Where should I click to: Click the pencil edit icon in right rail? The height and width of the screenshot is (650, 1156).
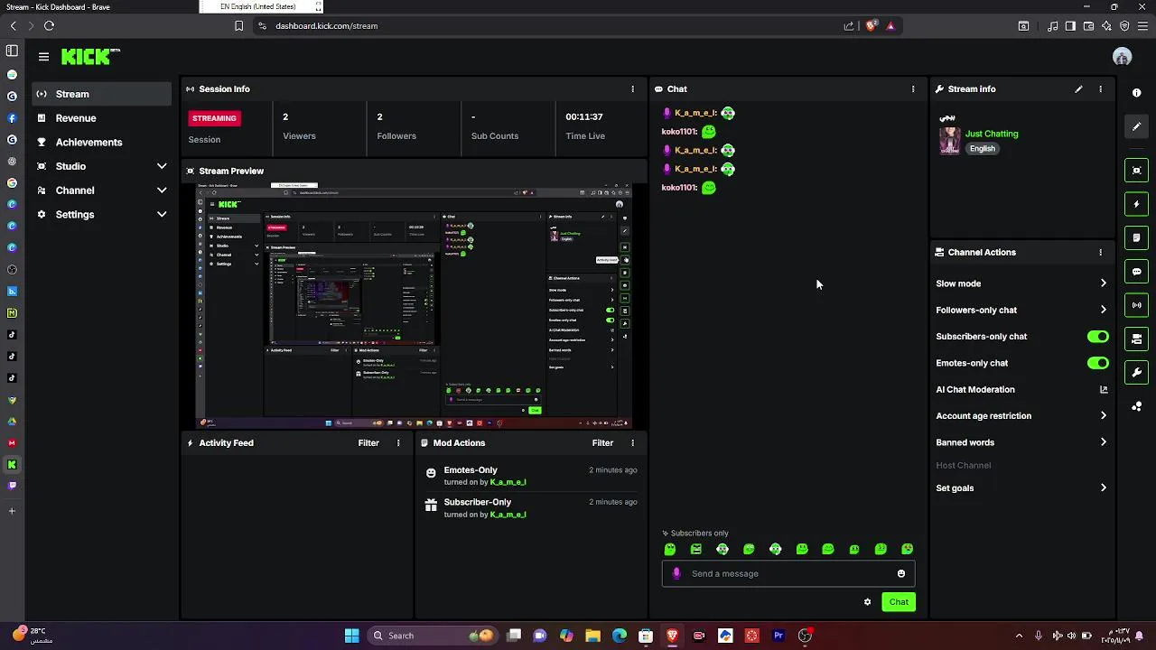pyautogui.click(x=1137, y=127)
